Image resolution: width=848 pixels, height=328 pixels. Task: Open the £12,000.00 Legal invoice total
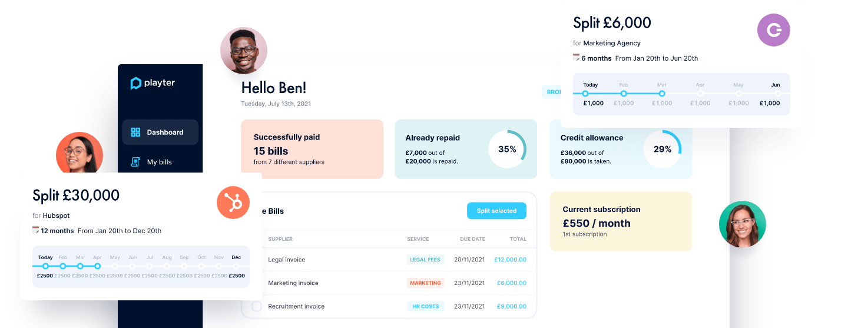510,260
